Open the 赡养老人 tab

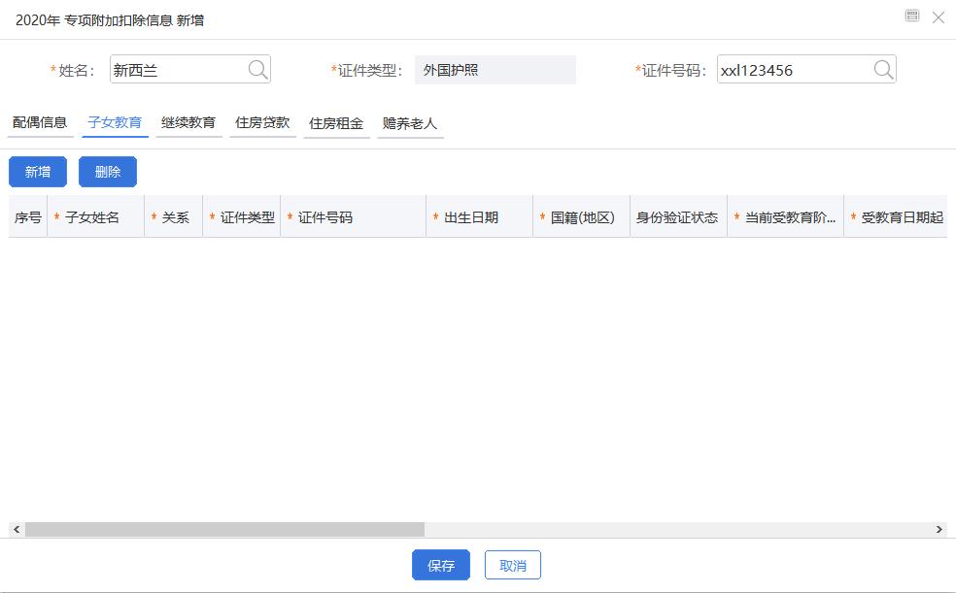(x=410, y=122)
